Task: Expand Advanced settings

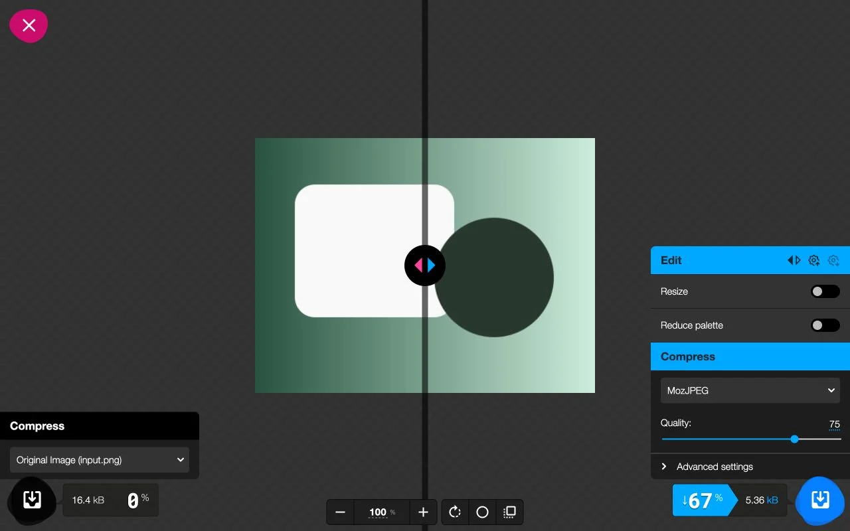Action: point(750,467)
